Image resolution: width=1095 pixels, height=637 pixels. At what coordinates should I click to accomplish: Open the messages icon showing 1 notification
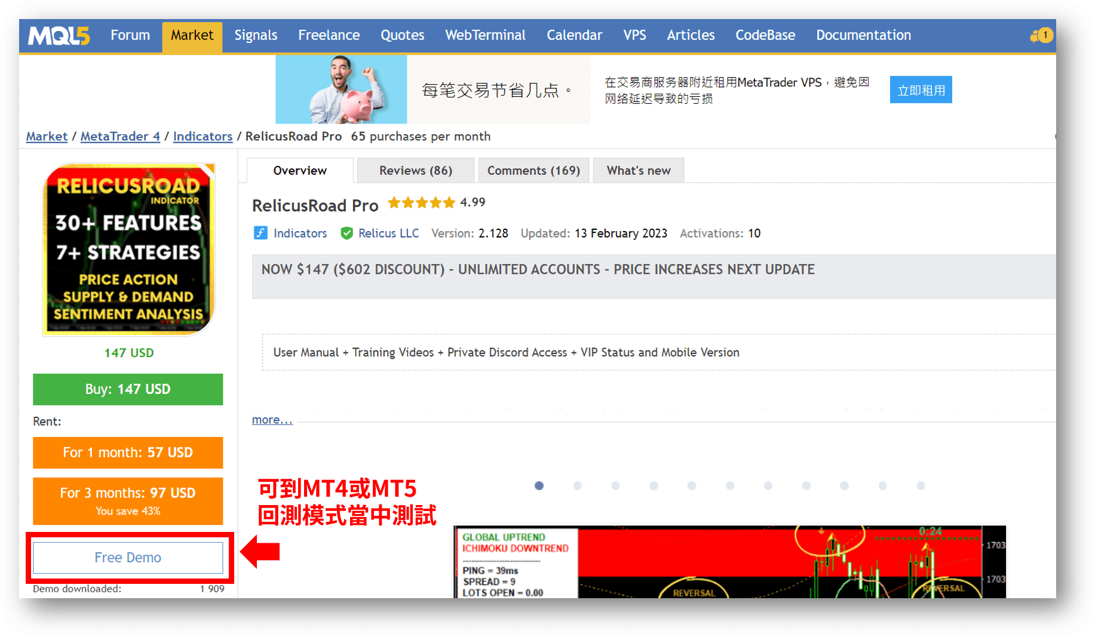pos(1041,35)
